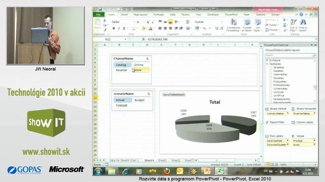This screenshot has width=325, height=182.
Task: Open Format as Table gallery
Action: point(247,25)
